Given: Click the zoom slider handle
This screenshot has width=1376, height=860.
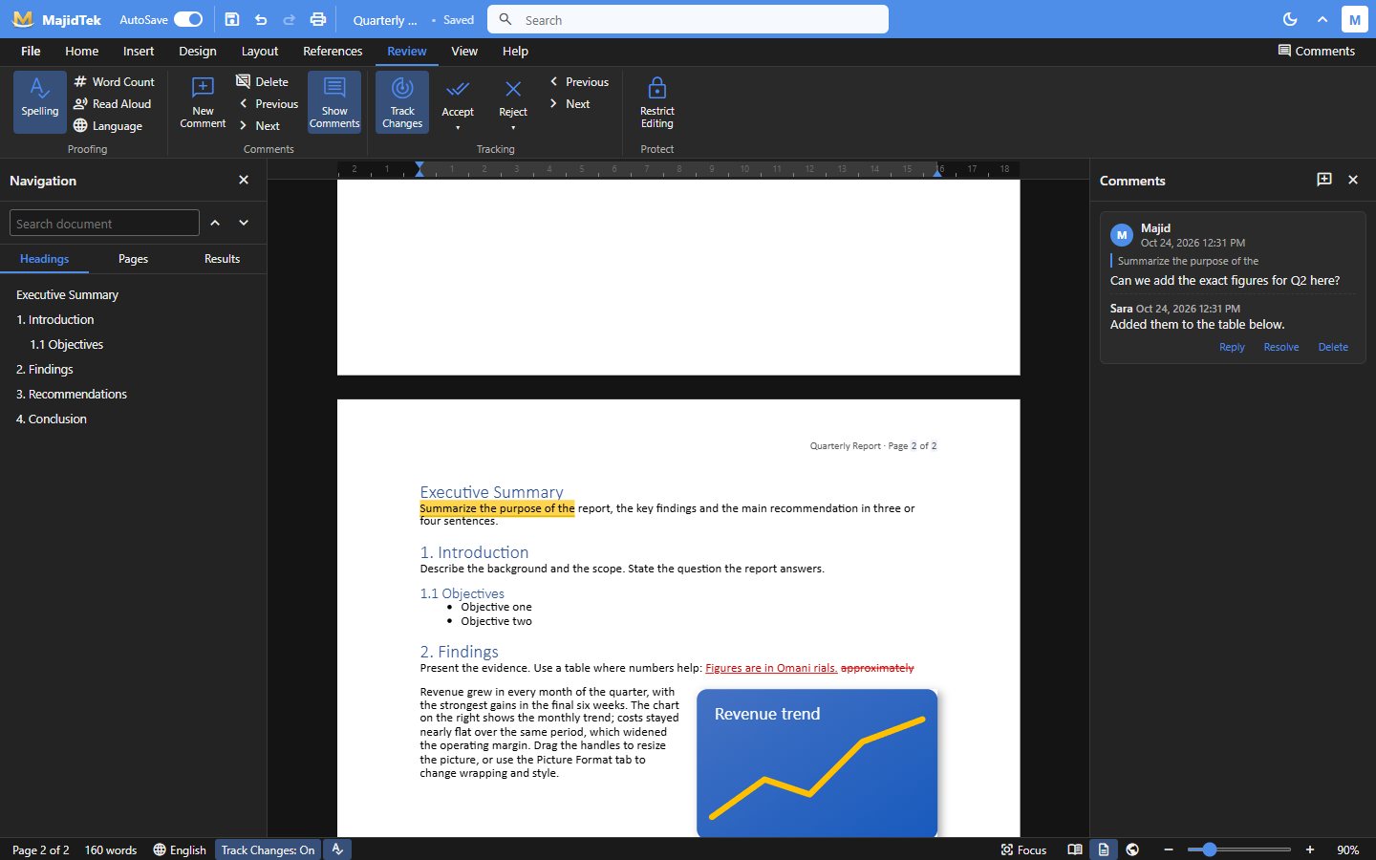Looking at the screenshot, I should click(1210, 849).
